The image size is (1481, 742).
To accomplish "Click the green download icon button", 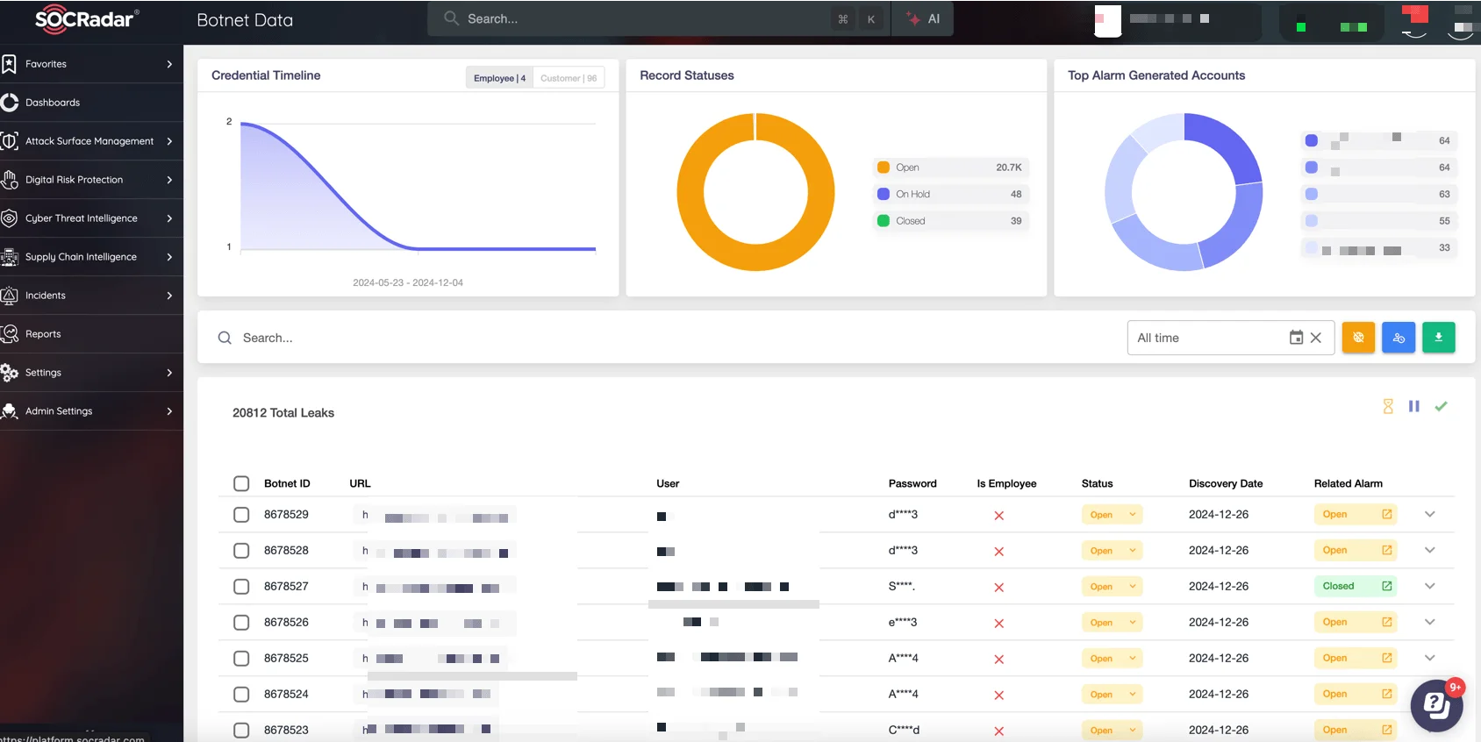I will click(1439, 338).
